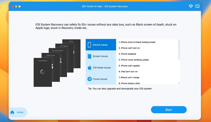Open the feedback chat bubble icon
Viewport: 211px width, 122px height.
pos(197,6)
